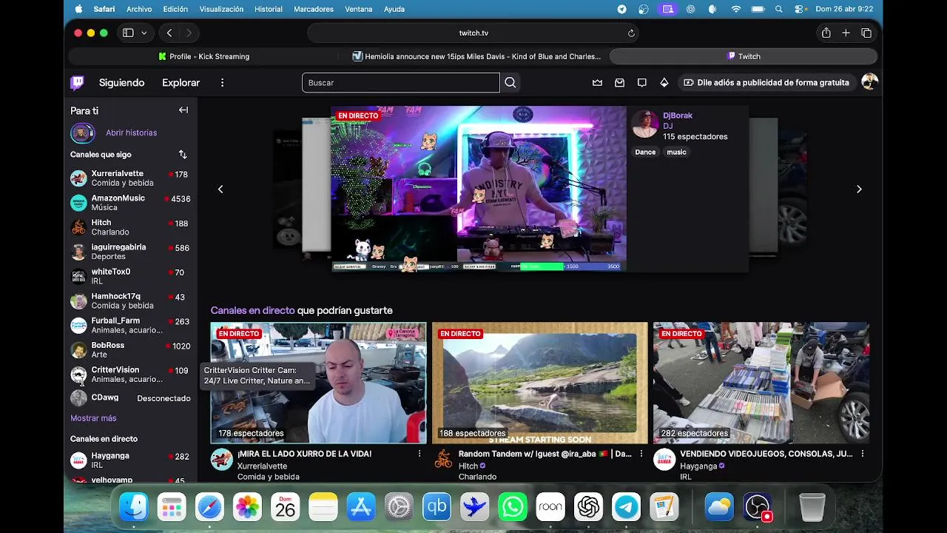947x533 pixels.
Task: Open macOS Control Center icon
Action: click(x=799, y=9)
